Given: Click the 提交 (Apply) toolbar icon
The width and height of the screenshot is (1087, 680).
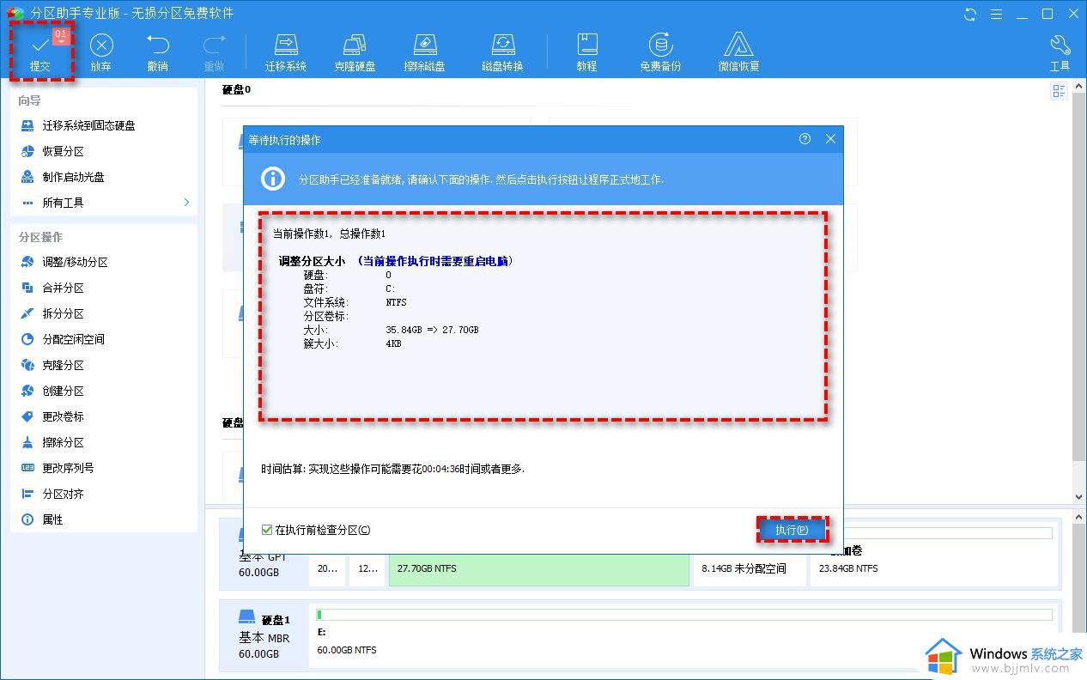Looking at the screenshot, I should (40, 52).
